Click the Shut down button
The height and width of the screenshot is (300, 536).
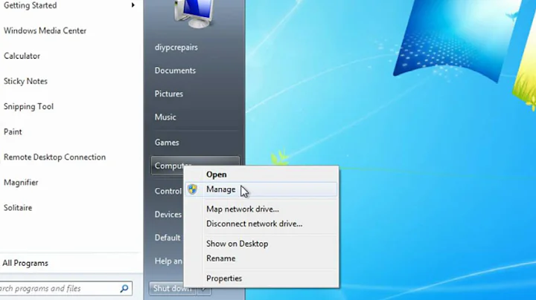[x=173, y=289]
